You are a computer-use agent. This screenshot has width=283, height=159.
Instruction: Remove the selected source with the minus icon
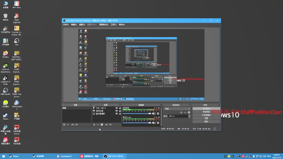pyautogui.click(x=98, y=125)
